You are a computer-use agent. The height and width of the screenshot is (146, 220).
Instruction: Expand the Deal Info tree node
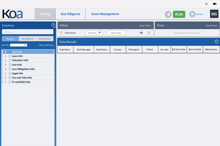[x=5, y=52]
